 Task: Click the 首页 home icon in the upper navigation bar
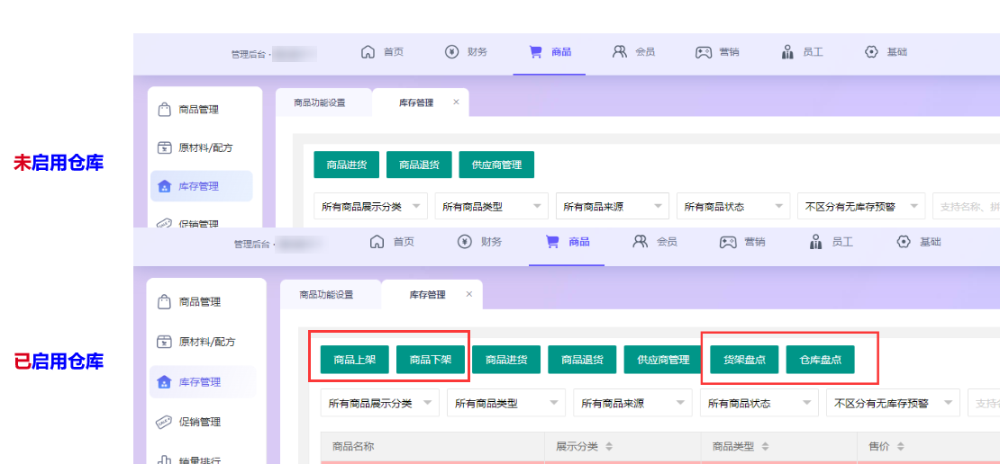(368, 51)
